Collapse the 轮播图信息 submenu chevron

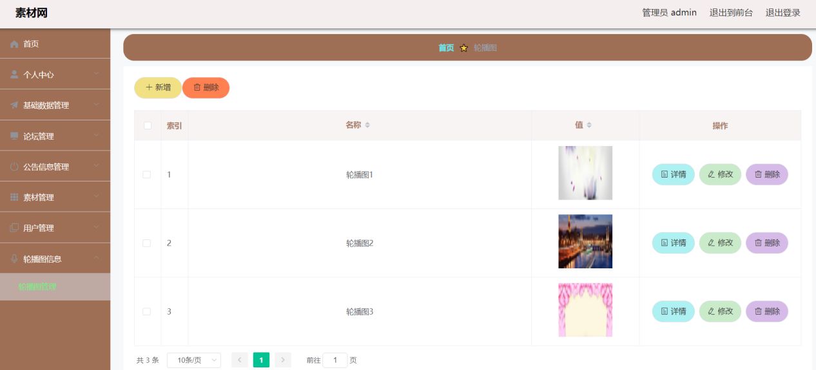coord(97,259)
